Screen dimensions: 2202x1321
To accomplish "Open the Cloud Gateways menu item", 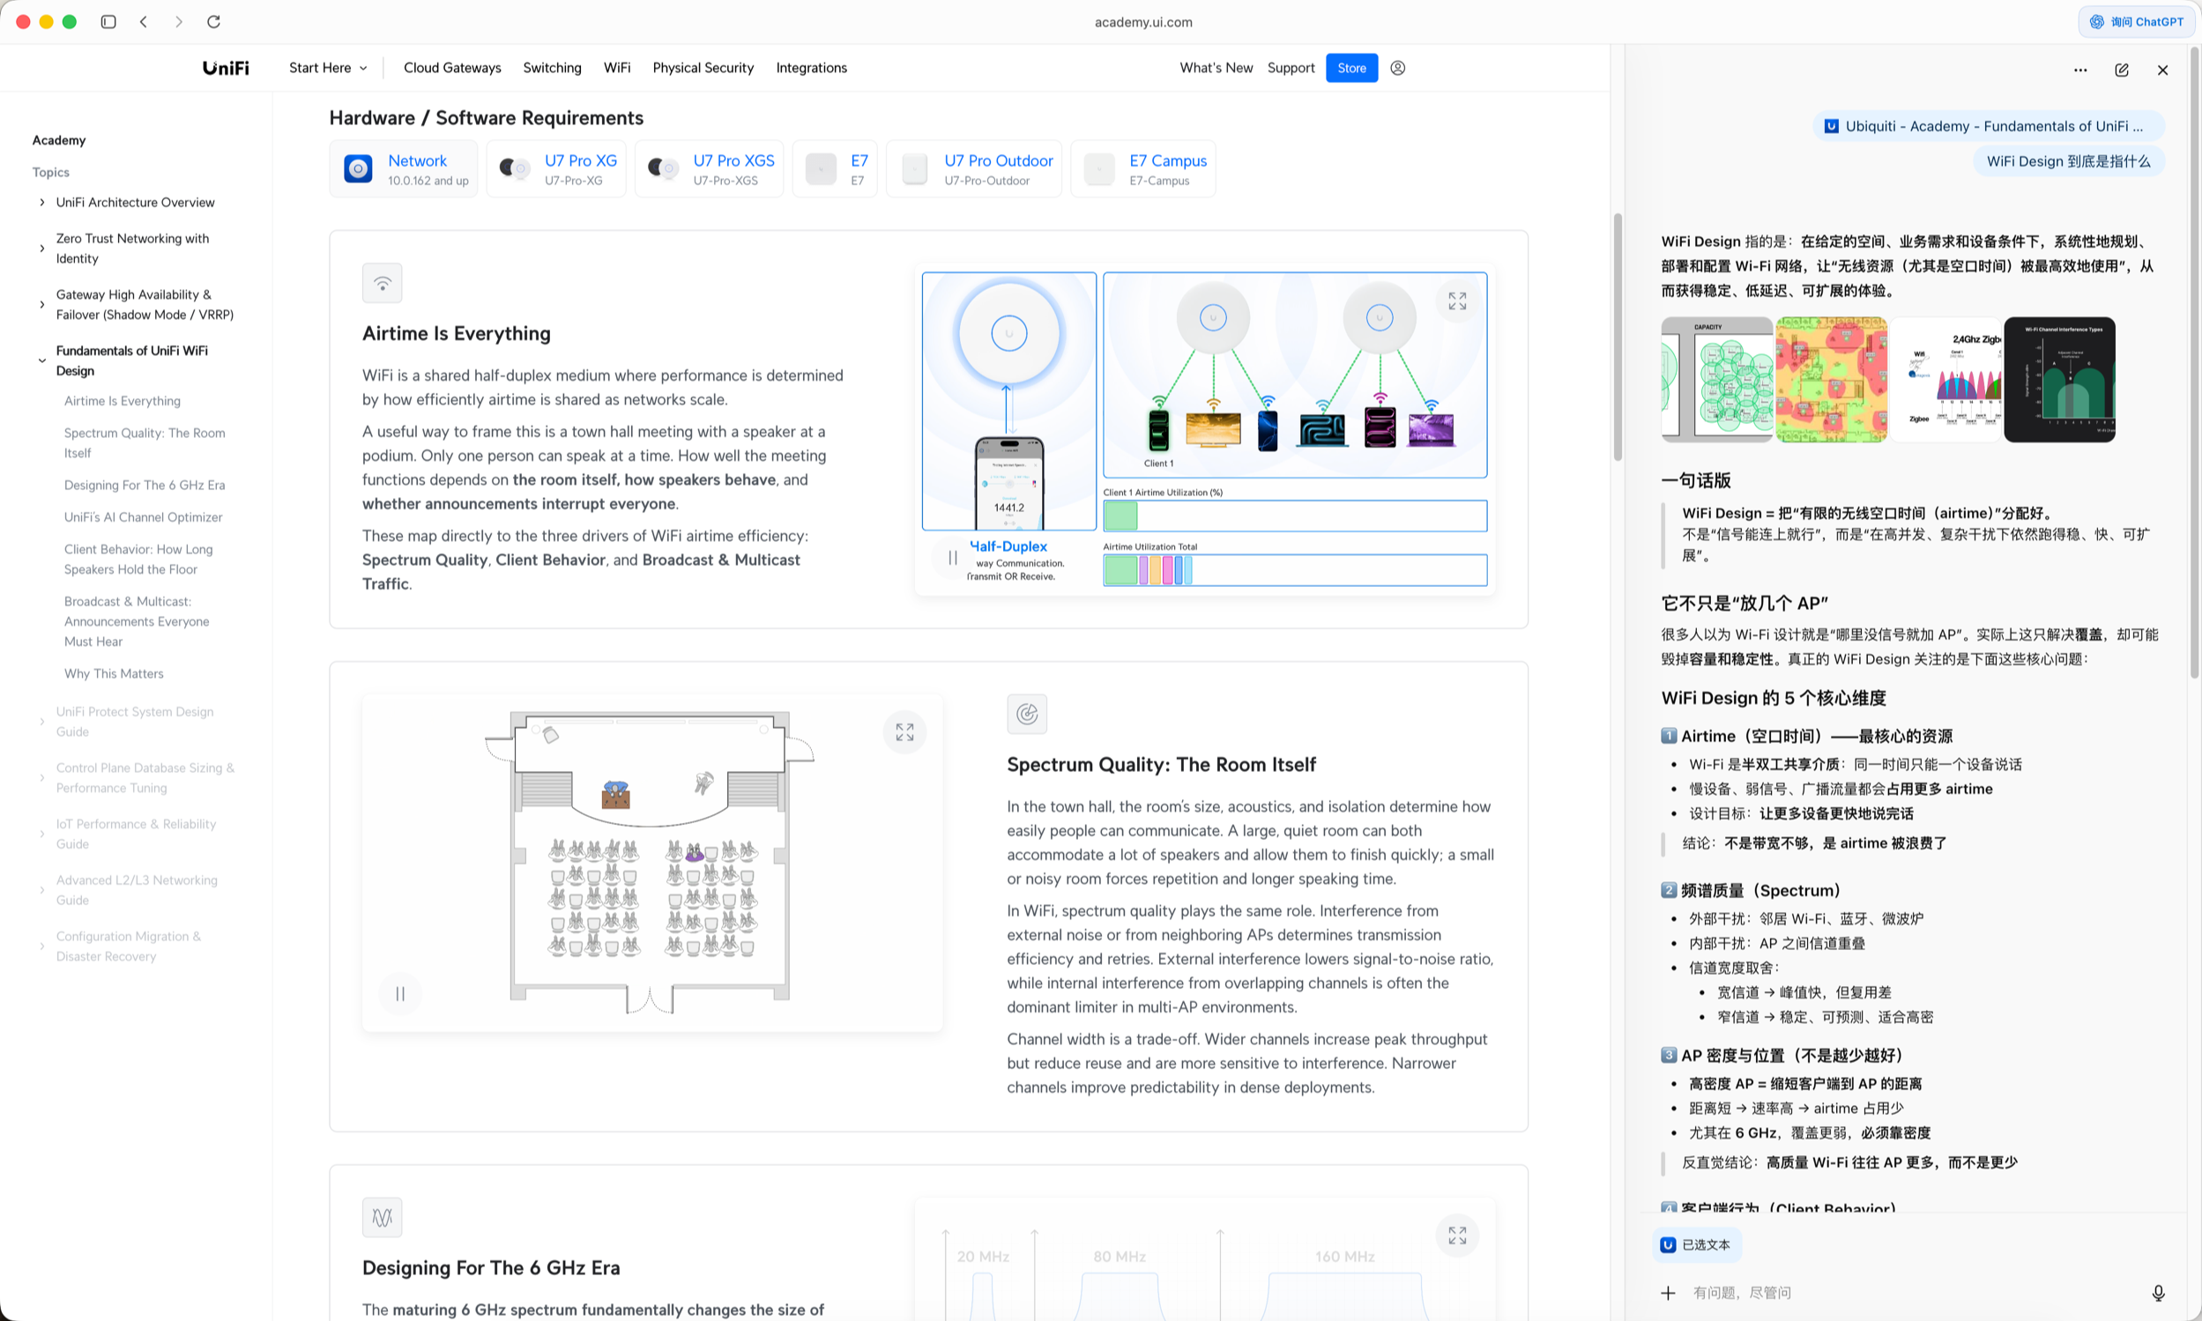I will 452,68.
